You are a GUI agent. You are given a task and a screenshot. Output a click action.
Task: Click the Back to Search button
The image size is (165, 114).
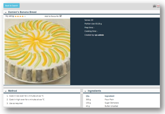click(x=11, y=5)
